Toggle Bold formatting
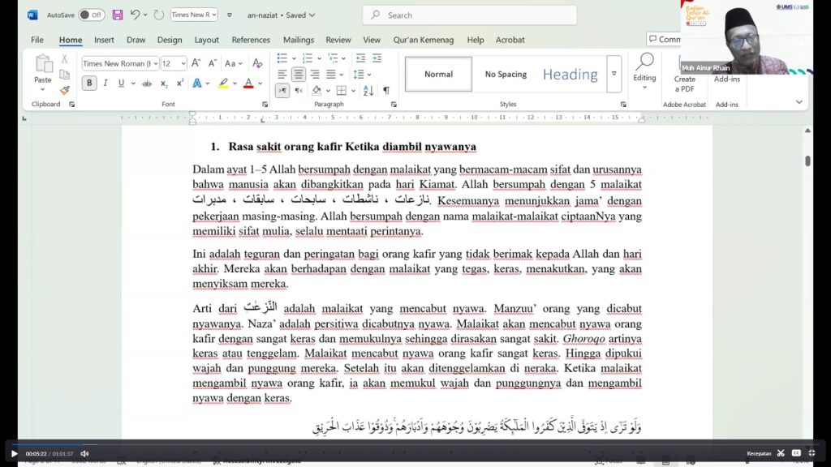 89,84
